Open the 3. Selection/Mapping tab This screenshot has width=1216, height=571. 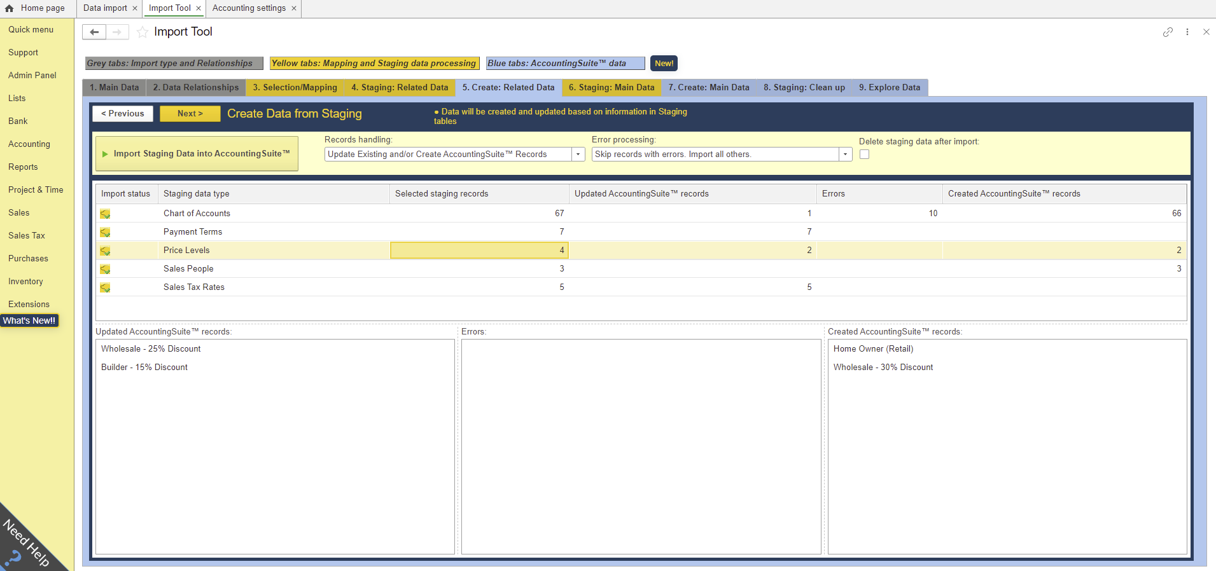[295, 88]
